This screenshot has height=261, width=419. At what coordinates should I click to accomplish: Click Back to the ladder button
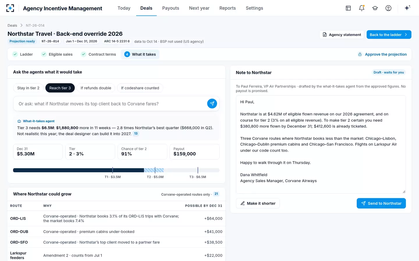point(389,35)
